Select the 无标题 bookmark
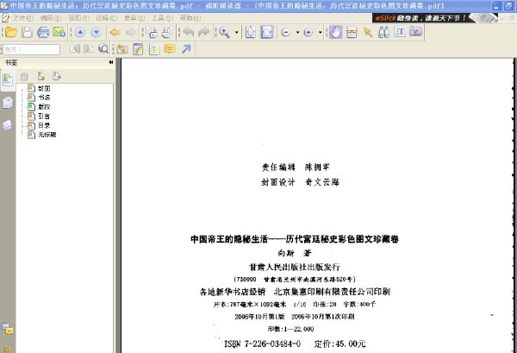The image size is (517, 353). coord(47,135)
